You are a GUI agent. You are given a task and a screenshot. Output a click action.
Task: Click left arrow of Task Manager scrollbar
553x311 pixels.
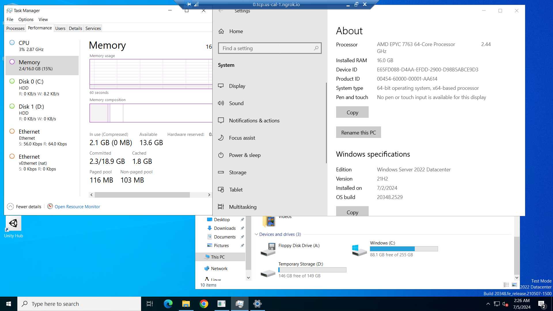pyautogui.click(x=92, y=195)
